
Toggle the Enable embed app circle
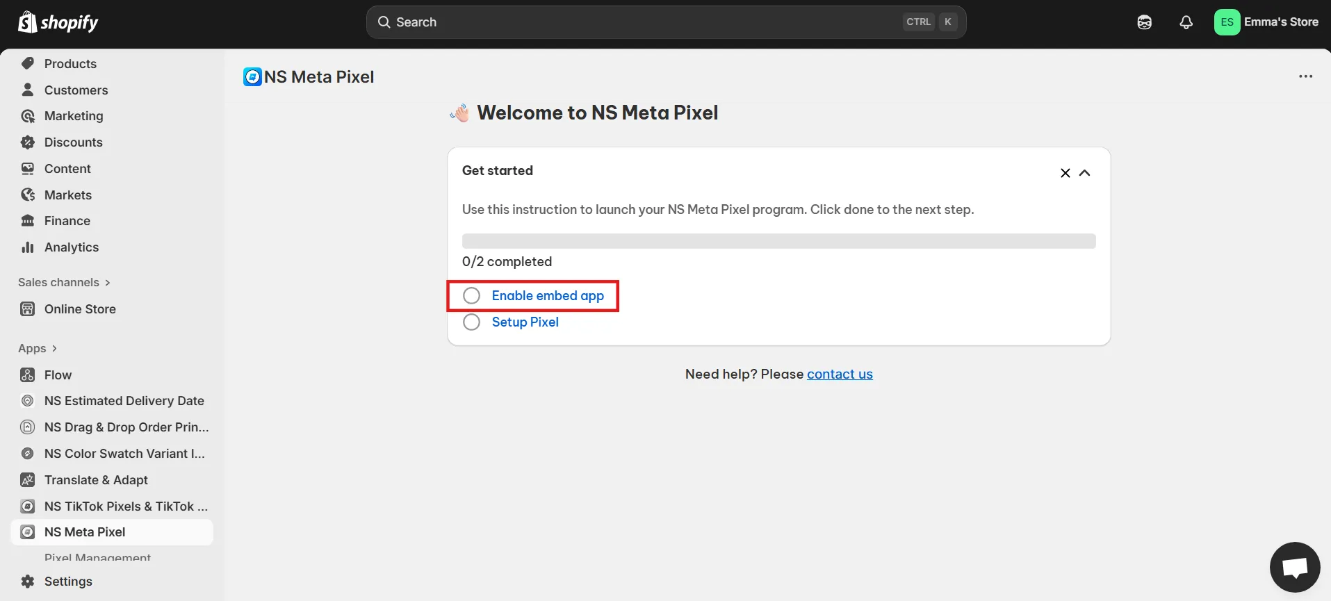pyautogui.click(x=471, y=296)
